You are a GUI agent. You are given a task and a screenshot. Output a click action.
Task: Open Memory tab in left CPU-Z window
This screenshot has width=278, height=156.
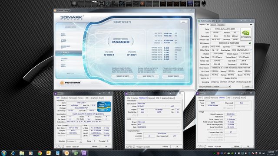(x=80, y=98)
